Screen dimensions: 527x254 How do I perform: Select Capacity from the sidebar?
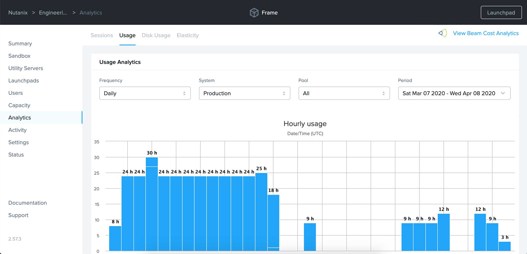coord(19,105)
